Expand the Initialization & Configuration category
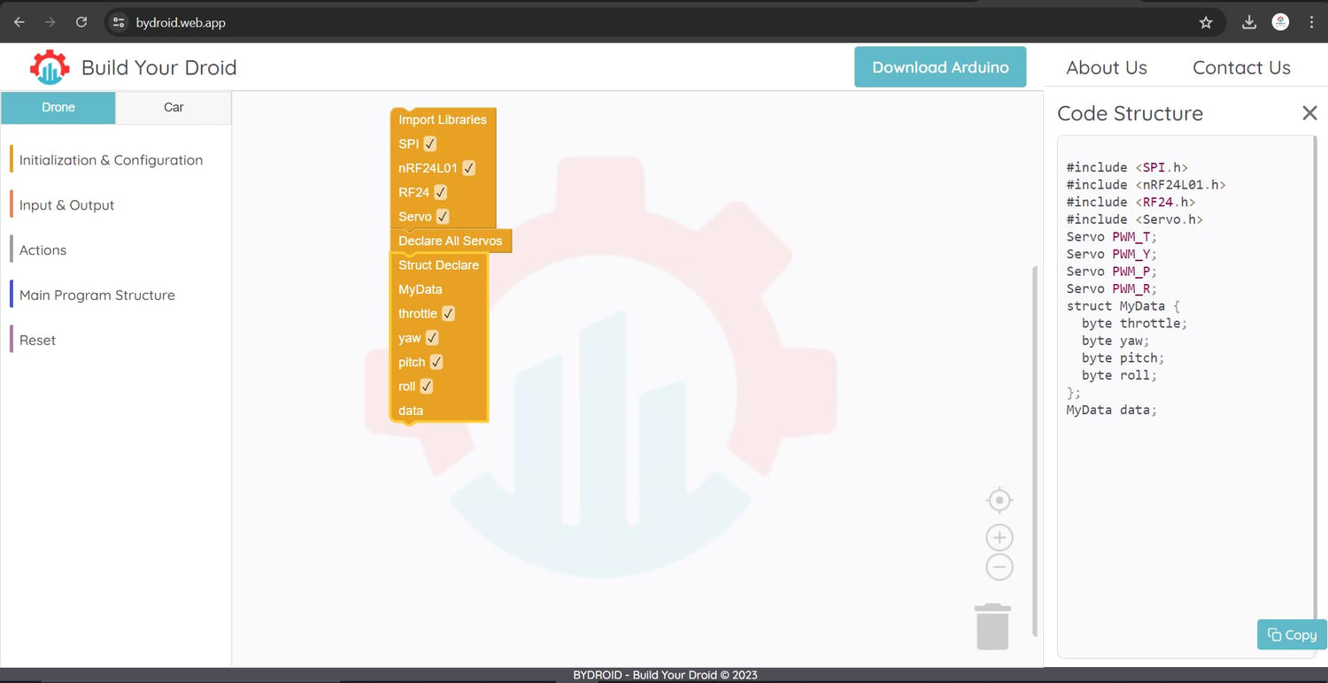The width and height of the screenshot is (1328, 683). point(111,160)
